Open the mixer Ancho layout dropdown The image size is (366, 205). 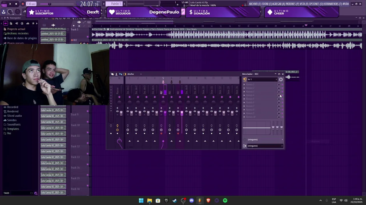tap(134, 74)
